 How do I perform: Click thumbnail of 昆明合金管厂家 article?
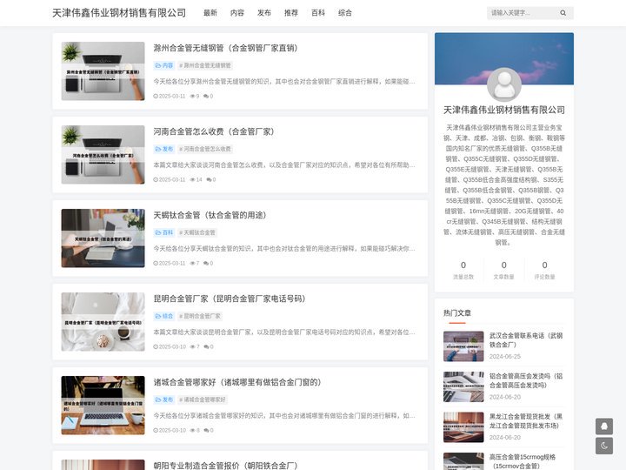click(x=103, y=322)
